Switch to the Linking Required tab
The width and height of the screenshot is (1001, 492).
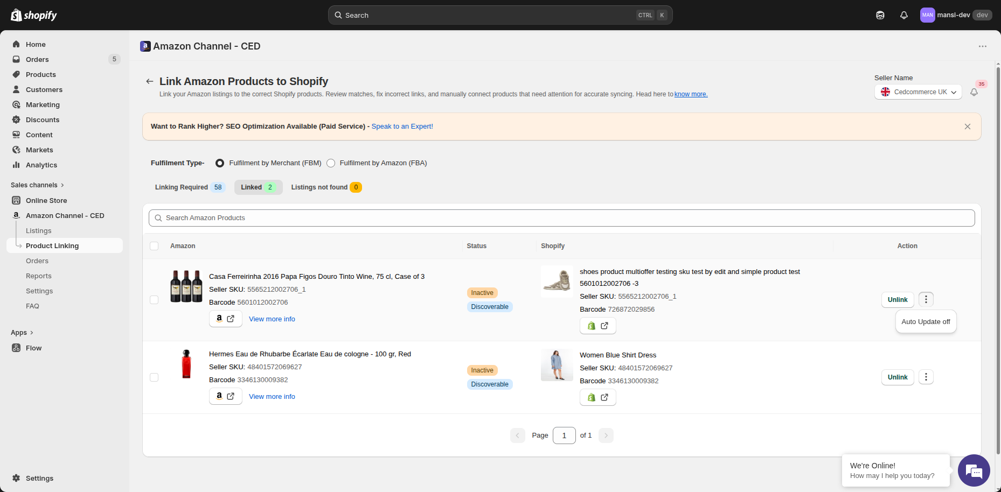(189, 187)
